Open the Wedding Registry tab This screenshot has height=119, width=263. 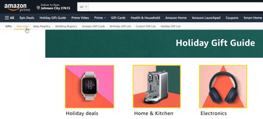[66, 26]
